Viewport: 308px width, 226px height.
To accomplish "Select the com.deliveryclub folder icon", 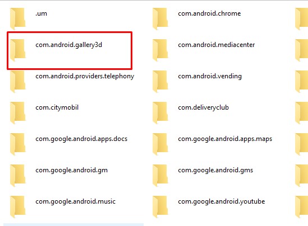I will point(160,112).
